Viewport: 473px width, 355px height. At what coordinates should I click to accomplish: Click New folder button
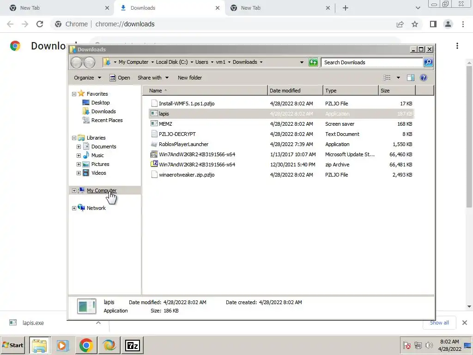[190, 78]
